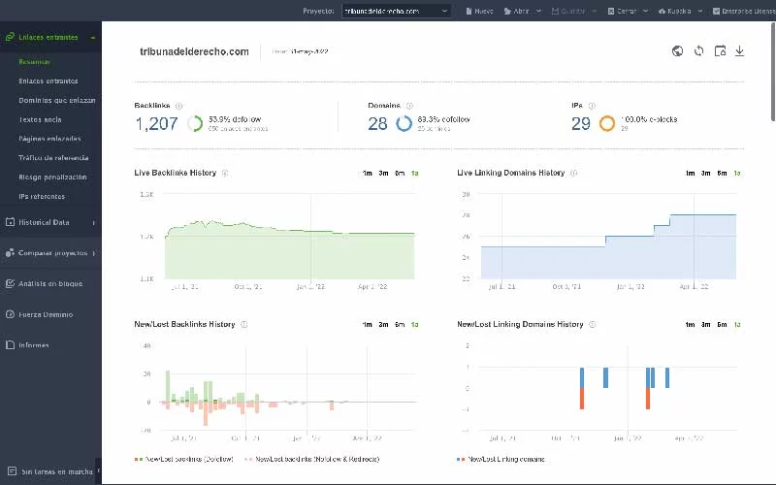Screen dimensions: 776x485
Task: Set Live Backlinks History to 1m
Action: pos(368,174)
